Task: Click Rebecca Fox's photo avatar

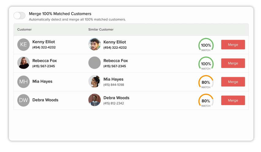Action: click(x=23, y=63)
